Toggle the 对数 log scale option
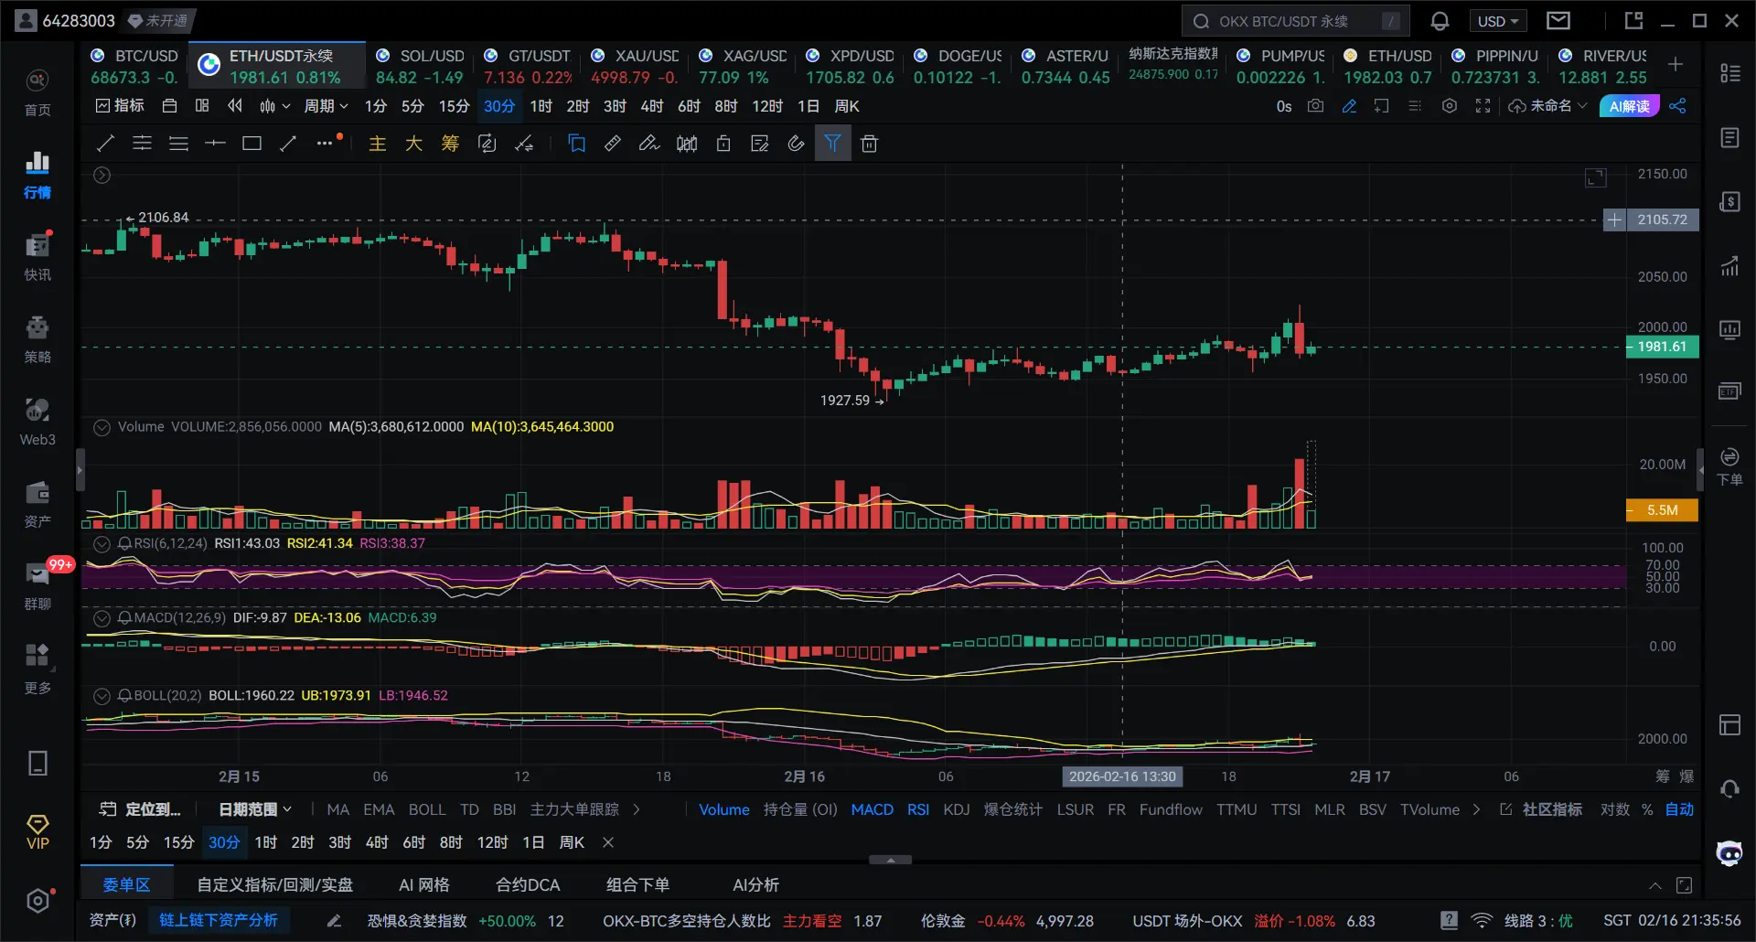 pyautogui.click(x=1615, y=809)
